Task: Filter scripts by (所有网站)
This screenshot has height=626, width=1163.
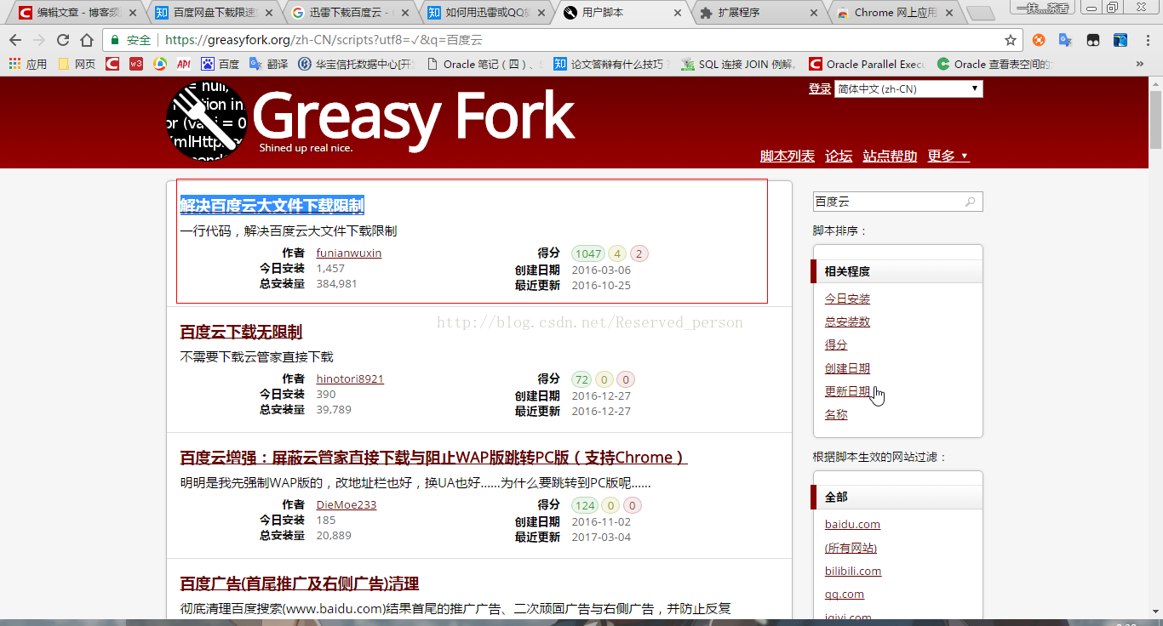Action: 851,548
